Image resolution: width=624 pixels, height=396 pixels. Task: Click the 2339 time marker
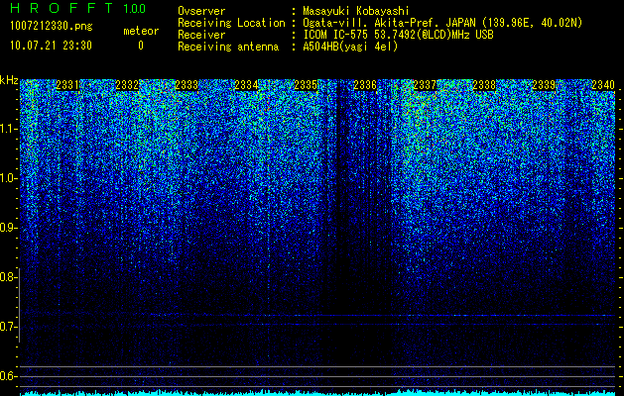coord(544,85)
